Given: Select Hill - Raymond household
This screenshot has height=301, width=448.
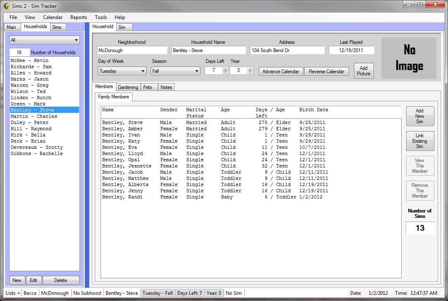Looking at the screenshot, I should 44,129.
